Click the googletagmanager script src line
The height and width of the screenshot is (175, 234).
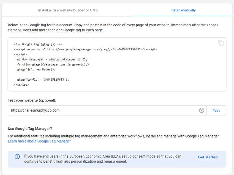pyautogui.click(x=86, y=49)
